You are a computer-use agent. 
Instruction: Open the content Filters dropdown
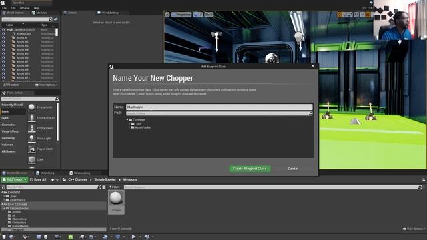tap(115, 187)
